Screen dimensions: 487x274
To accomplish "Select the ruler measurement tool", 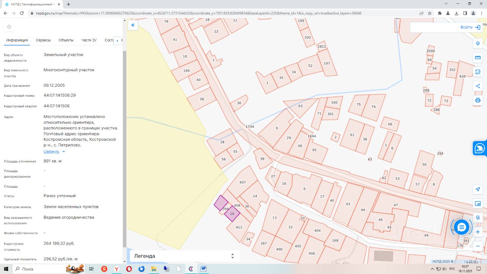I will pyautogui.click(x=478, y=57).
